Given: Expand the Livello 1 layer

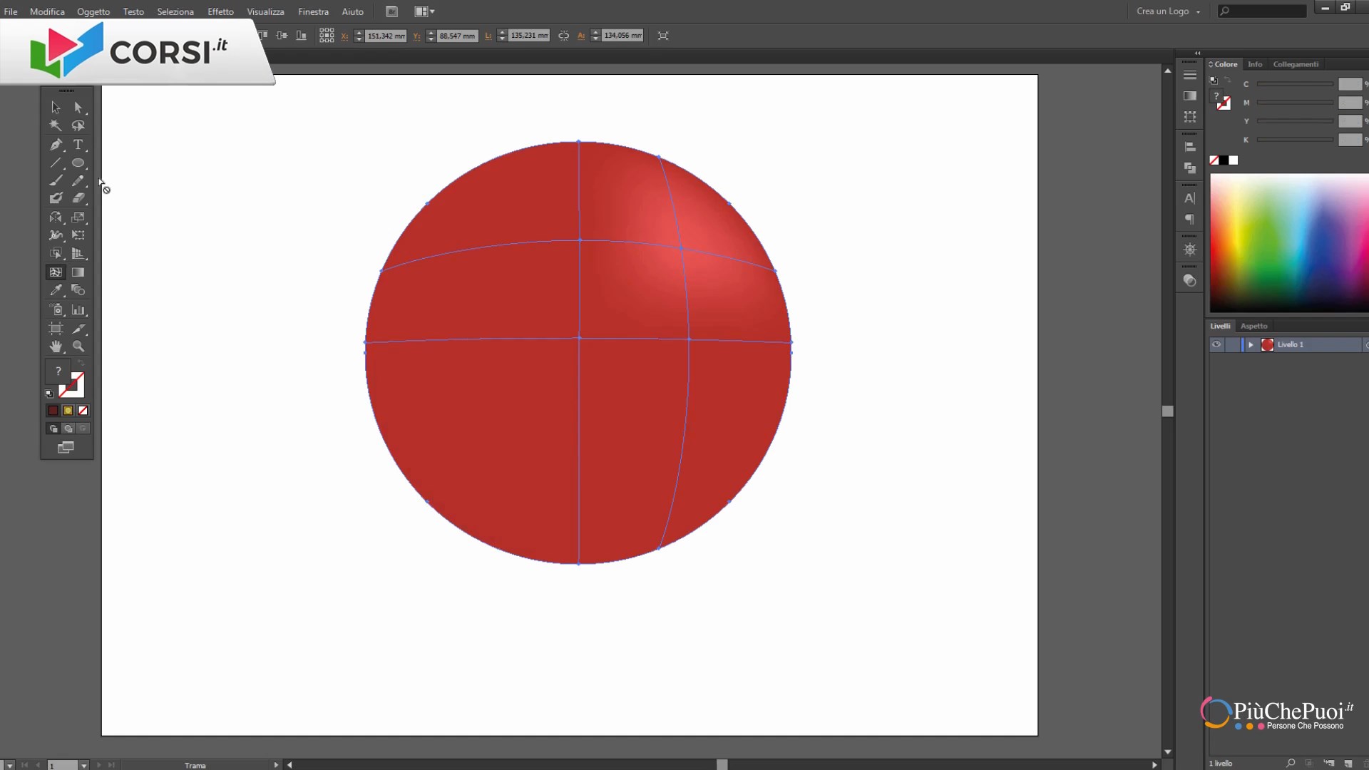Looking at the screenshot, I should 1251,344.
